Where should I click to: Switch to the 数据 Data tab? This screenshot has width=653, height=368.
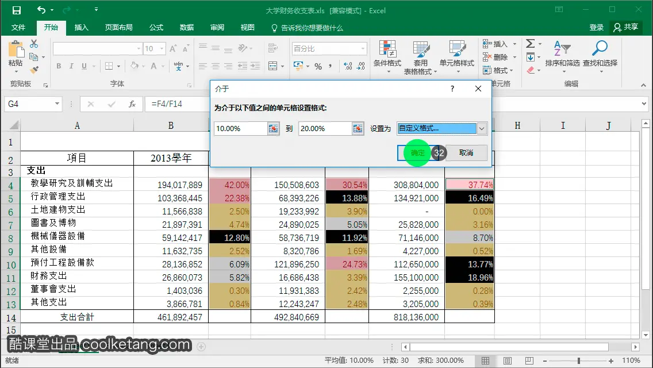click(x=187, y=28)
